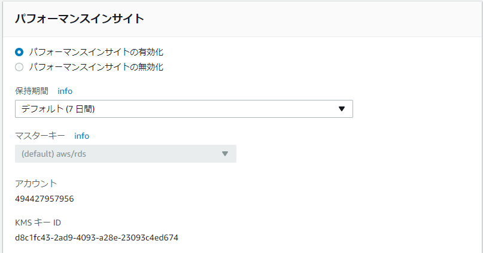Click the gray arrow of the マスターキー dropdown
Image resolution: width=483 pixels, height=253 pixels.
225,154
